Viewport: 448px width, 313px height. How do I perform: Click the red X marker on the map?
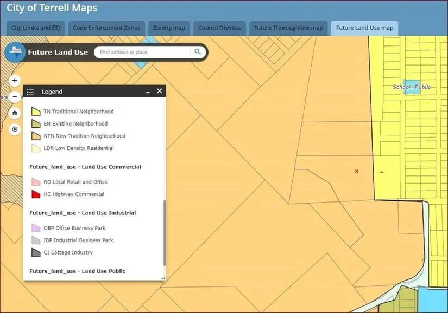(x=356, y=171)
